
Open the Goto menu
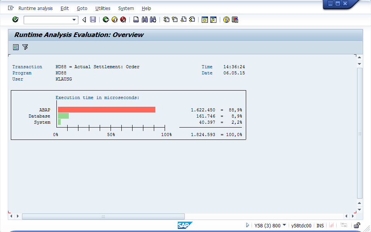[x=82, y=8]
